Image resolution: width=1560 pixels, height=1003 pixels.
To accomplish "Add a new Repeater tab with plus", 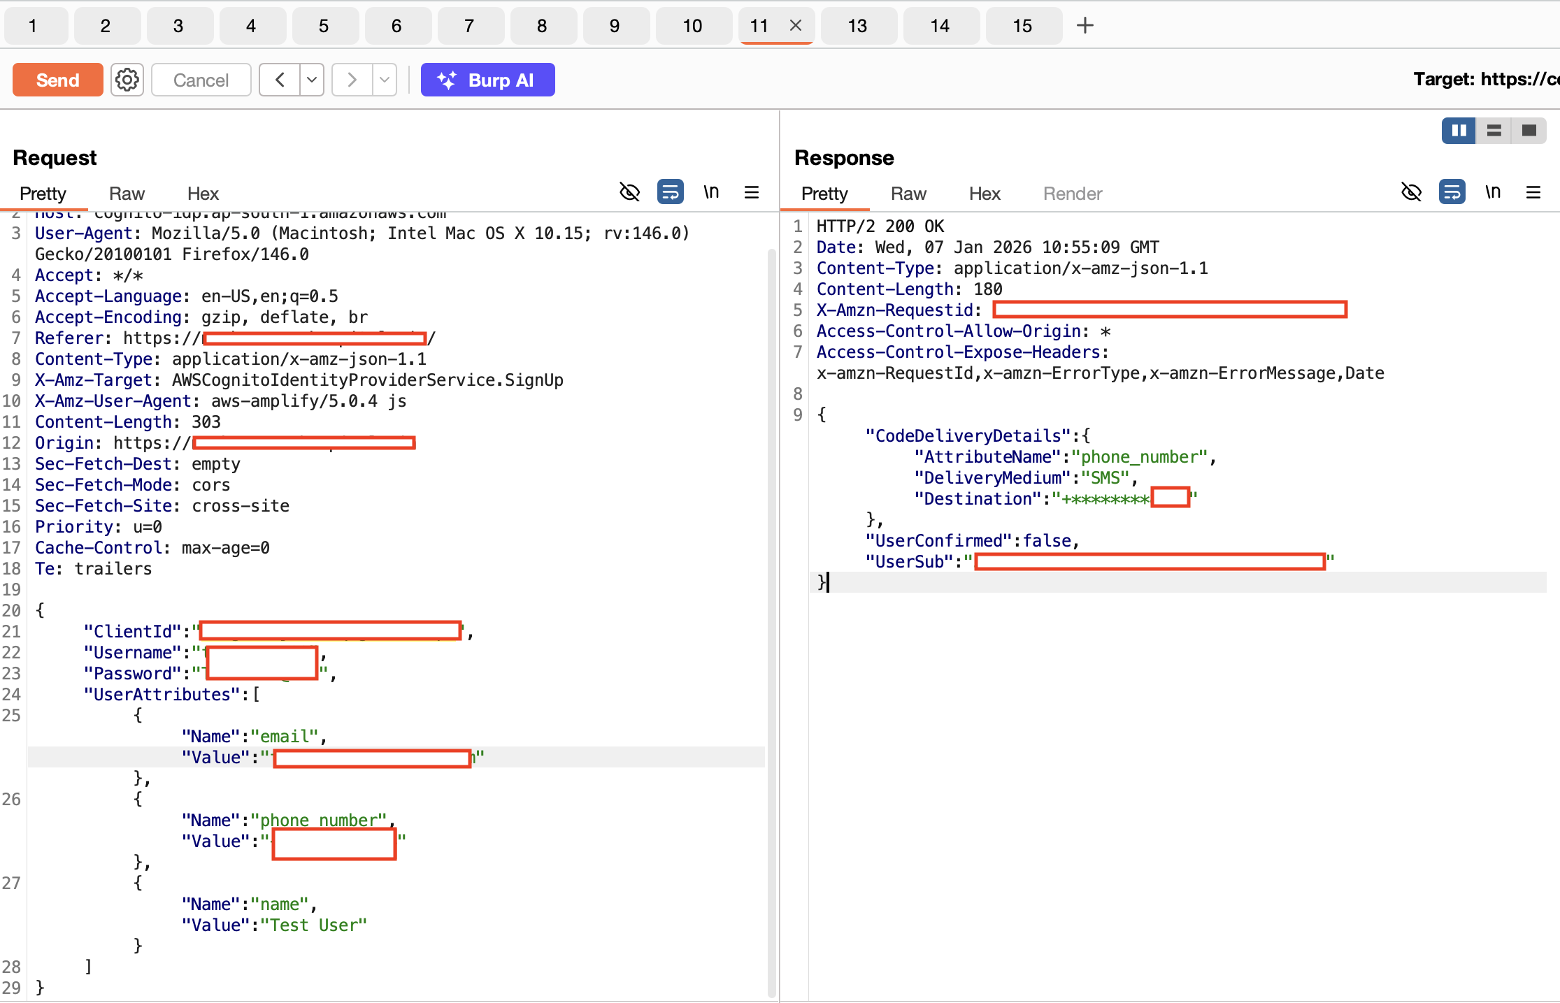I will pos(1085,26).
